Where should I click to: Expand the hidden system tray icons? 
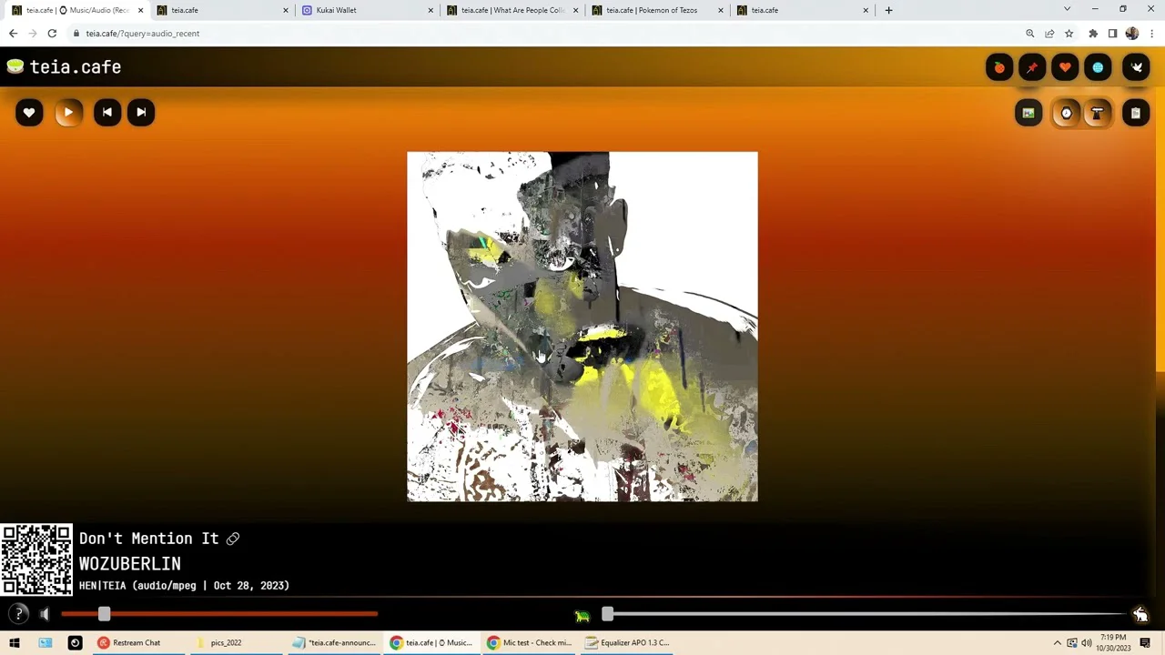[1057, 643]
